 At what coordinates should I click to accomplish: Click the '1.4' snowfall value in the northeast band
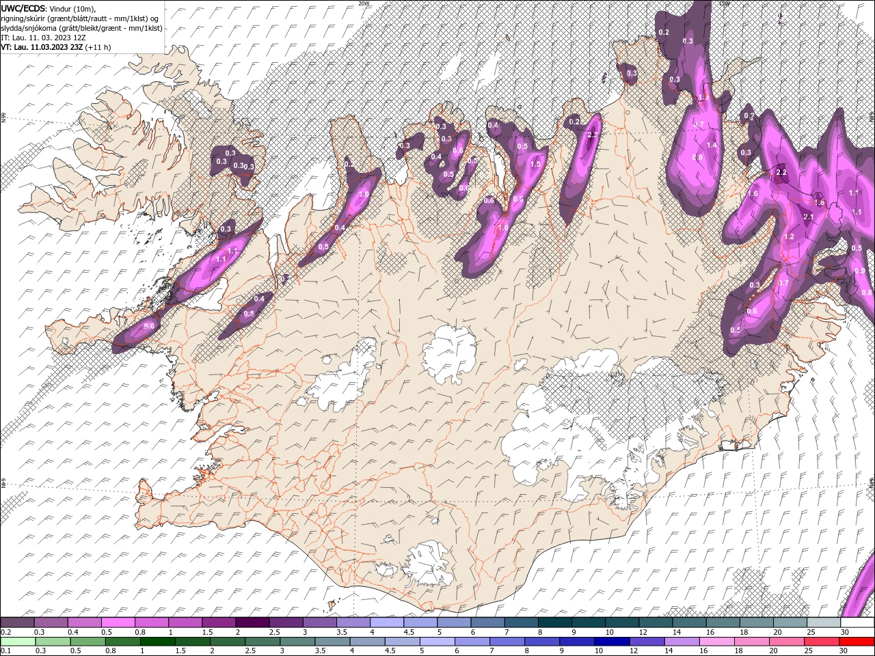pyautogui.click(x=712, y=146)
